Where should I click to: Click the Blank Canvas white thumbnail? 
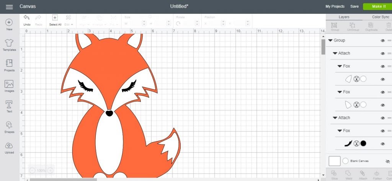[335, 161]
